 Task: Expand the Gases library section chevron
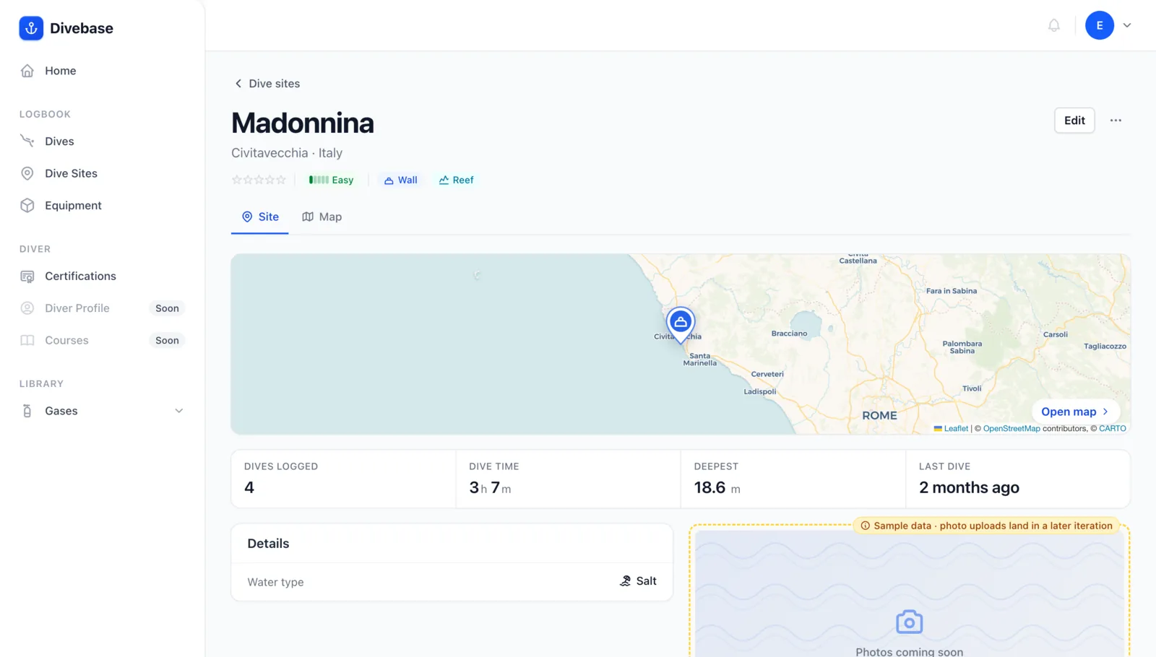click(x=178, y=411)
